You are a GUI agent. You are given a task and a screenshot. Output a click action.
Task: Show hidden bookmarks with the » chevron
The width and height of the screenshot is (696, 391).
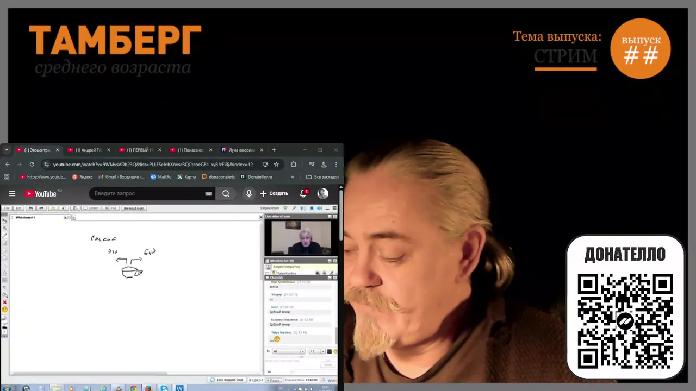click(x=293, y=176)
